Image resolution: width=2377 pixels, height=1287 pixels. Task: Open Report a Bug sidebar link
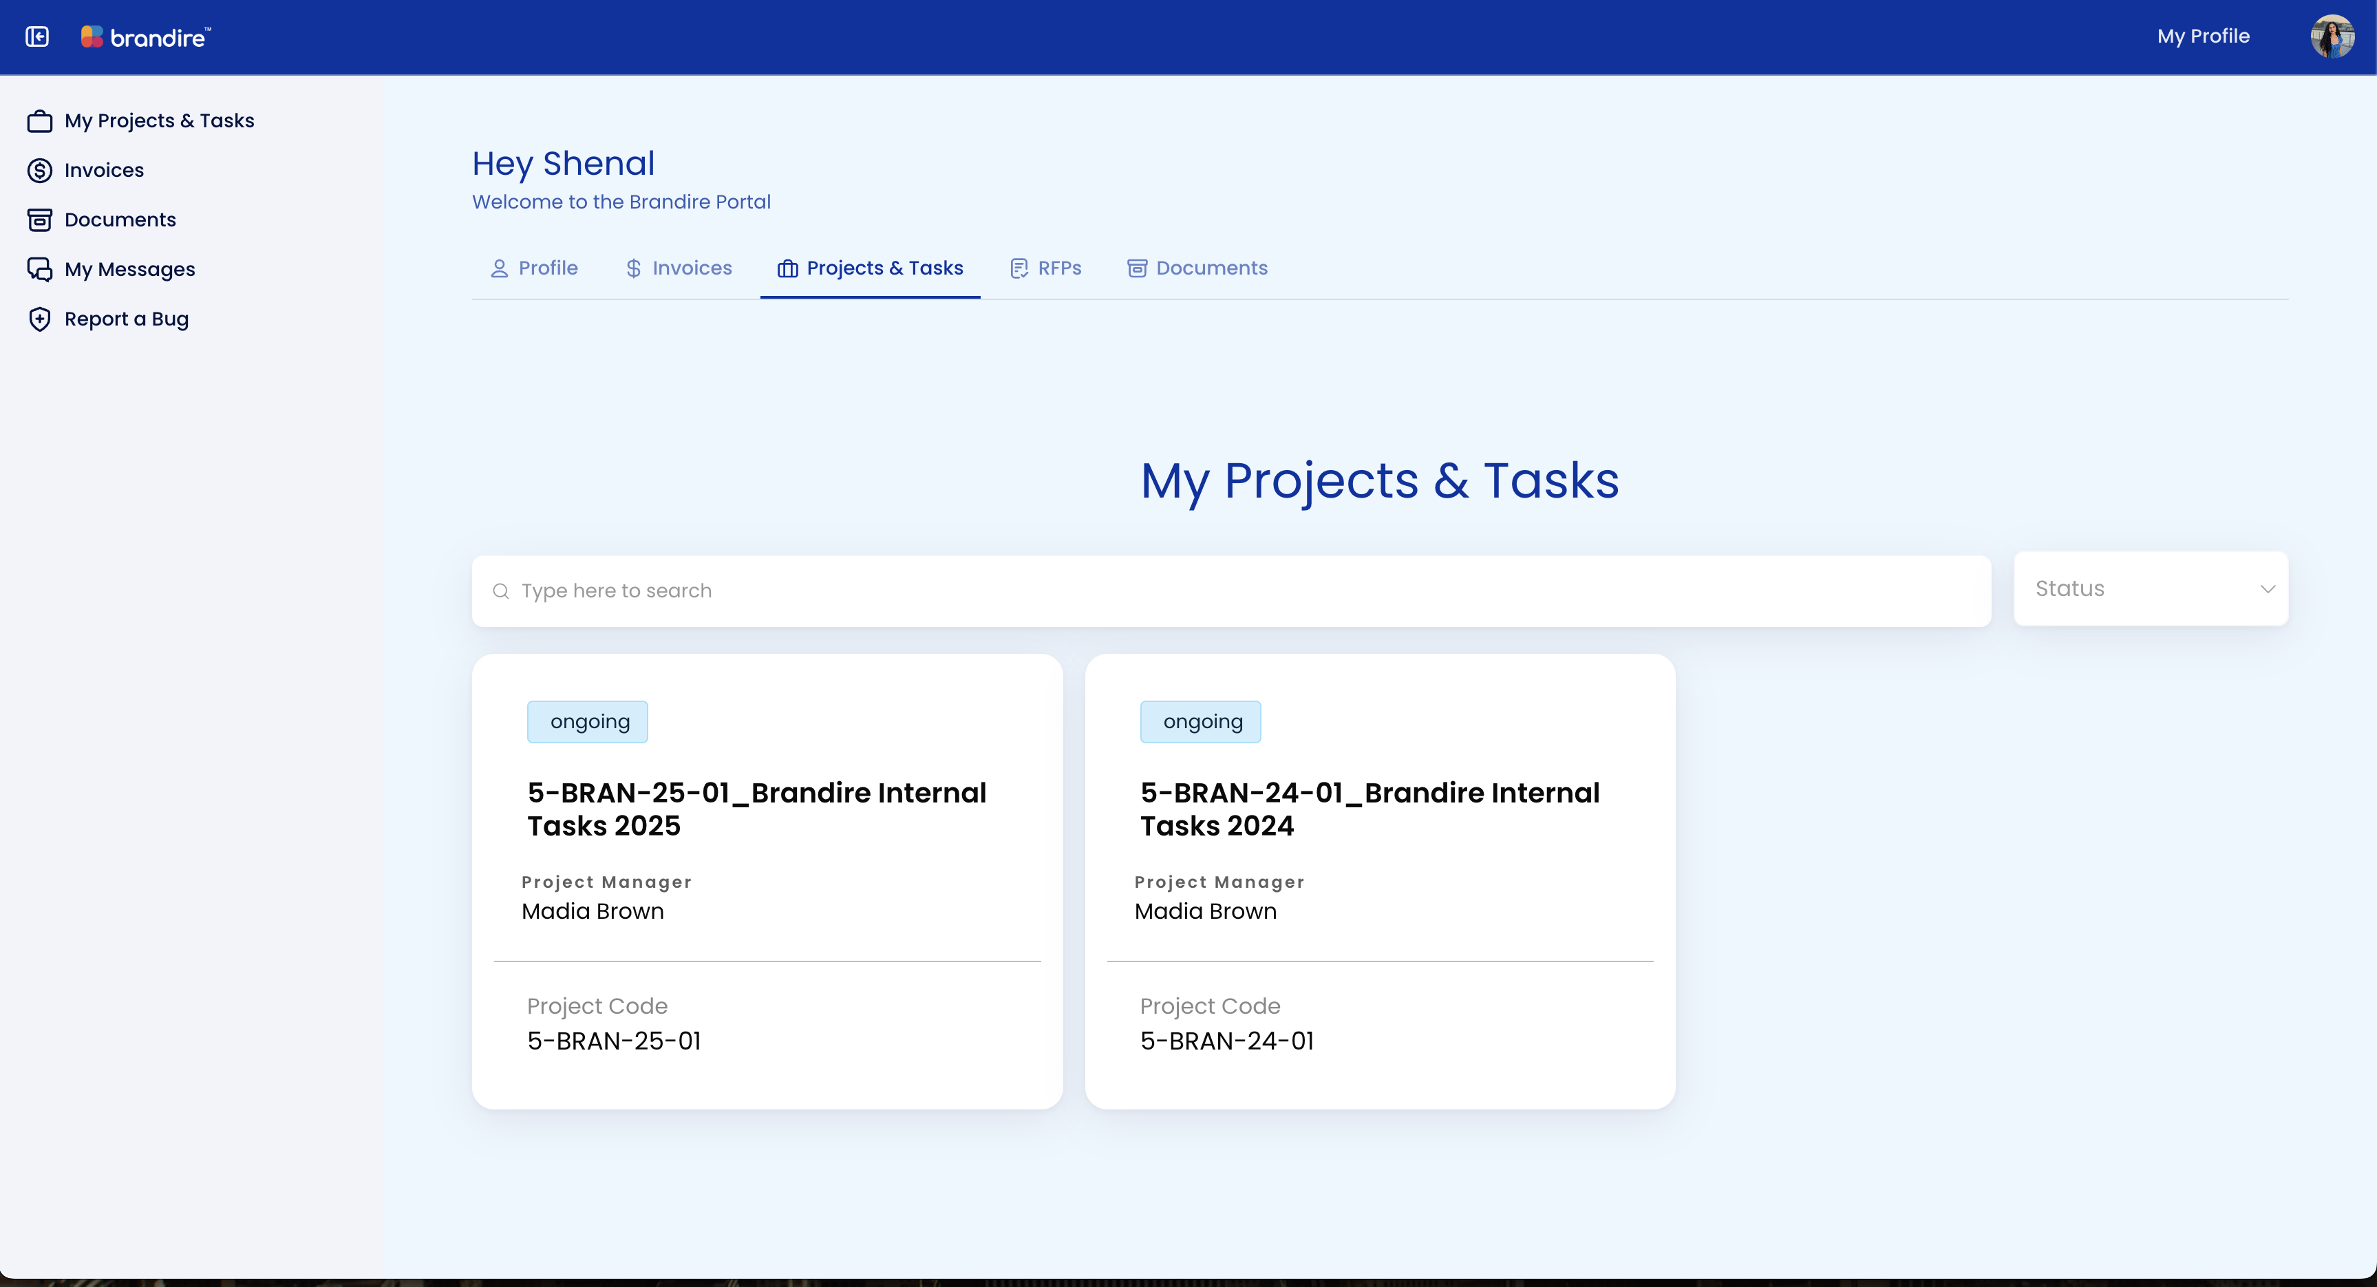coord(127,319)
